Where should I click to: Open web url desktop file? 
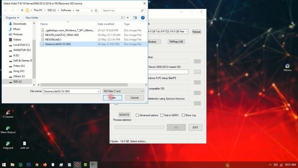click(25, 145)
